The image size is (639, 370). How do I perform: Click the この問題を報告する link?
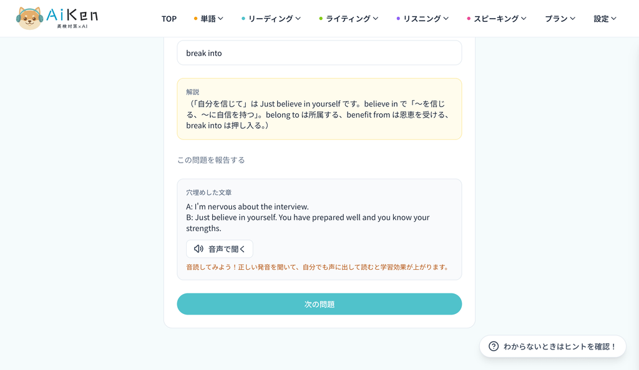point(211,160)
